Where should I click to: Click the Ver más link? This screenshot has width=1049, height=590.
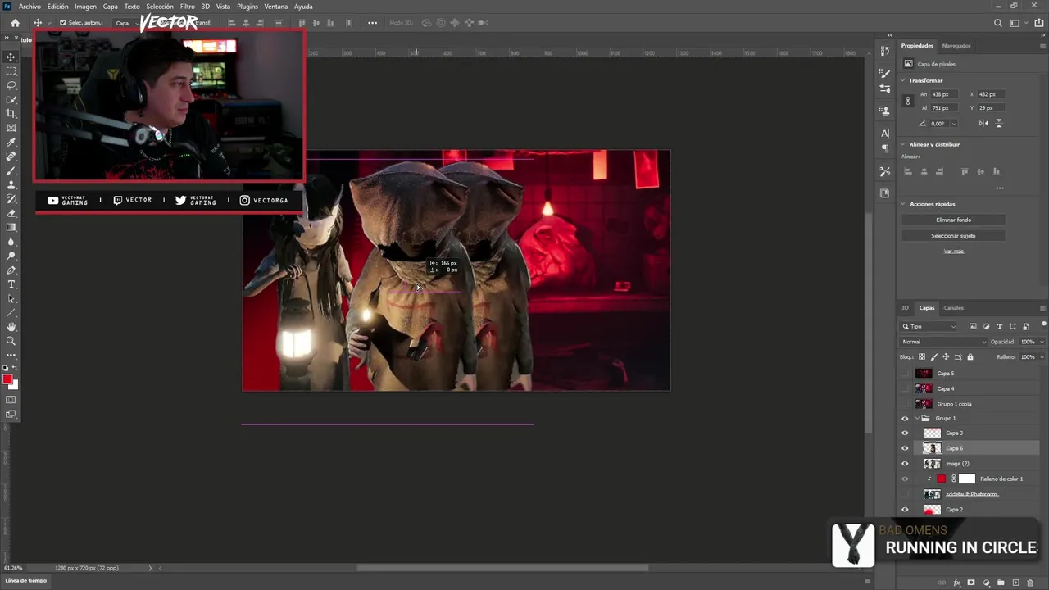(x=953, y=251)
